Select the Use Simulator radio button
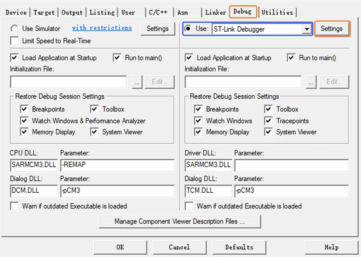 [14, 29]
